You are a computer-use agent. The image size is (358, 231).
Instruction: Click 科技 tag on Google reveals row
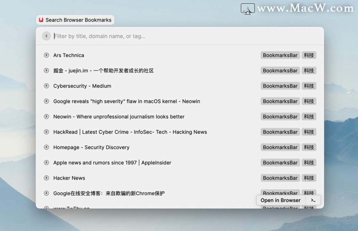(x=309, y=101)
